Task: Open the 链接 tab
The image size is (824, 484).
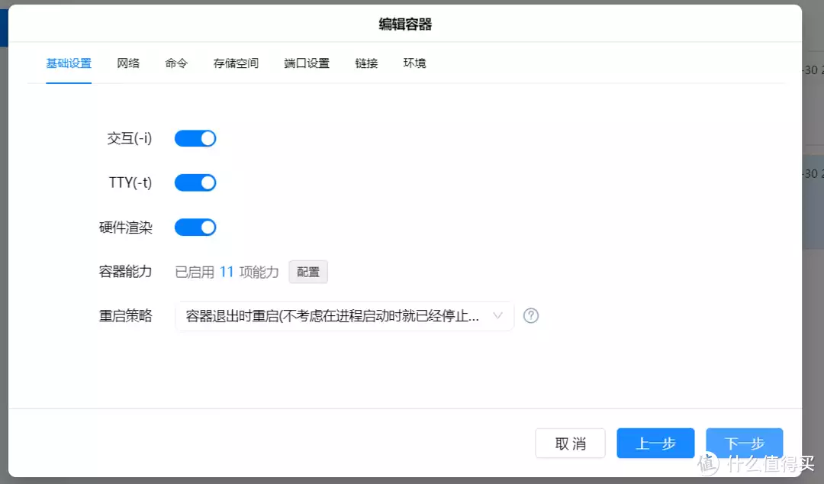Action: click(x=366, y=63)
